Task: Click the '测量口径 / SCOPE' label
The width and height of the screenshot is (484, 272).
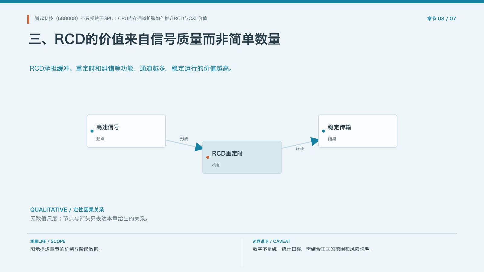Action: (x=48, y=241)
